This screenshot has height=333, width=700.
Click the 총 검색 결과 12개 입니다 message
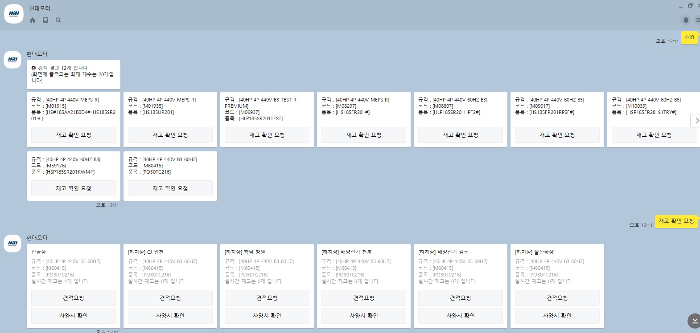74,74
